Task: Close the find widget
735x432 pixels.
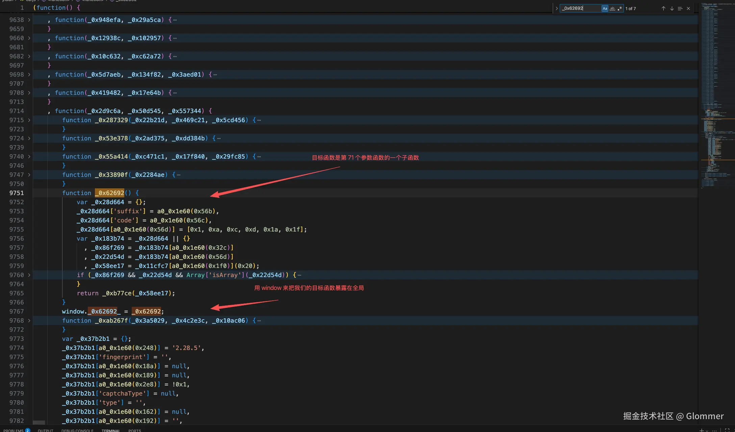Action: [x=688, y=8]
